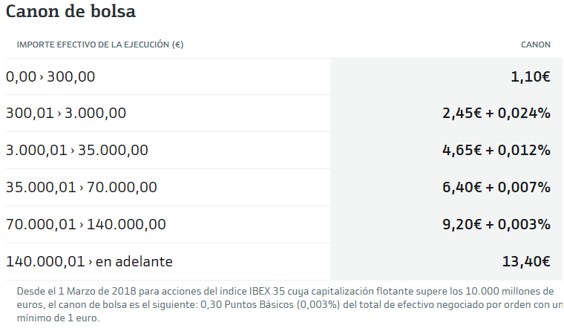Click the 'CANON' column header
This screenshot has height=328, width=564.
point(536,45)
